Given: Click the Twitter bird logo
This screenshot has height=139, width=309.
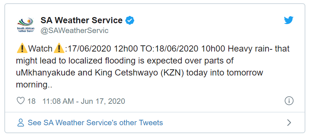Looking at the screenshot, I should [289, 20].
